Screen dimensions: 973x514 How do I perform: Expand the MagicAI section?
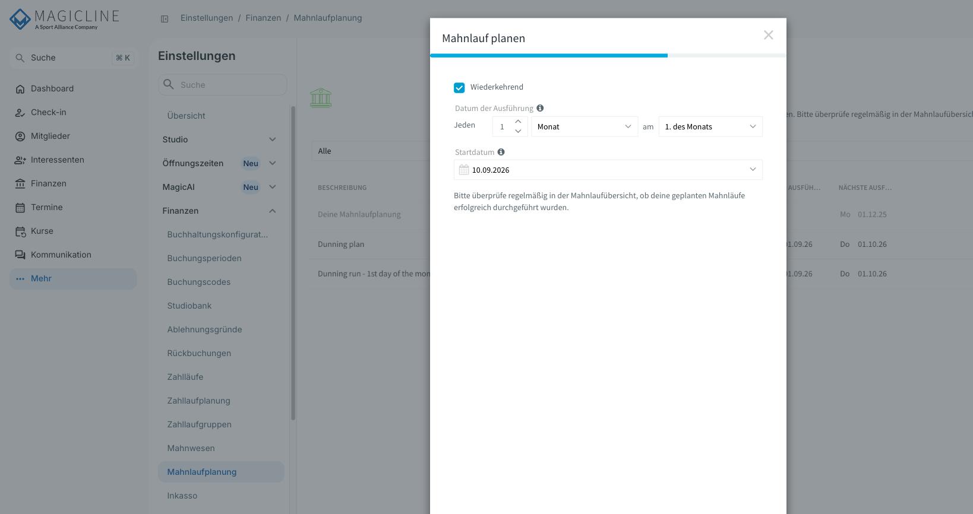[273, 187]
